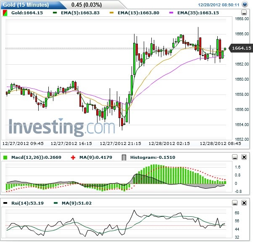Click the 12/27/2012 09:45 axis label
This screenshot has height=242, width=253.
coord(23,143)
